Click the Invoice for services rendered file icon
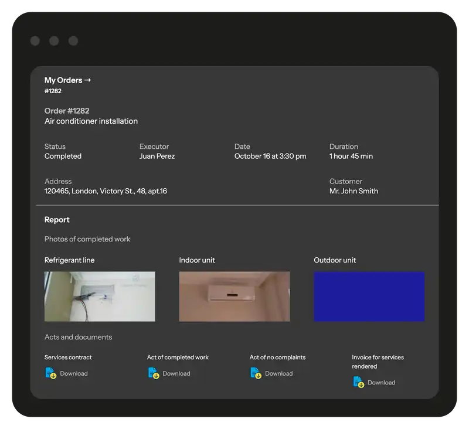 [358, 383]
